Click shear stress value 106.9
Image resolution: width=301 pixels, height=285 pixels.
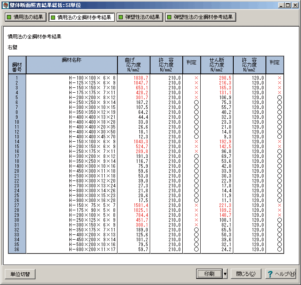click(x=225, y=98)
